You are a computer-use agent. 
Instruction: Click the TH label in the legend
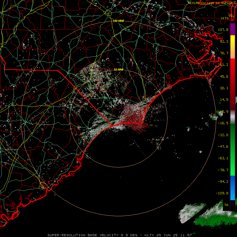pyautogui.click(x=226, y=205)
